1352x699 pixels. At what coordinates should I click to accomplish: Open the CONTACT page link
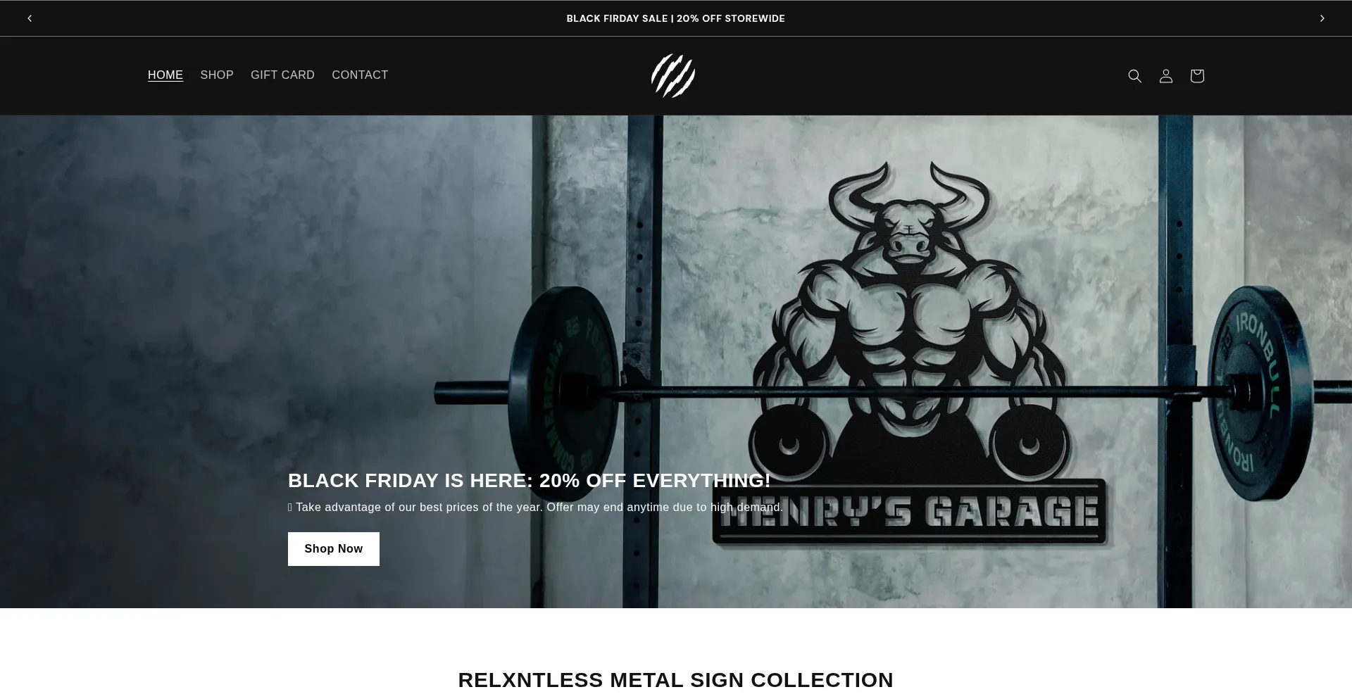pyautogui.click(x=360, y=75)
